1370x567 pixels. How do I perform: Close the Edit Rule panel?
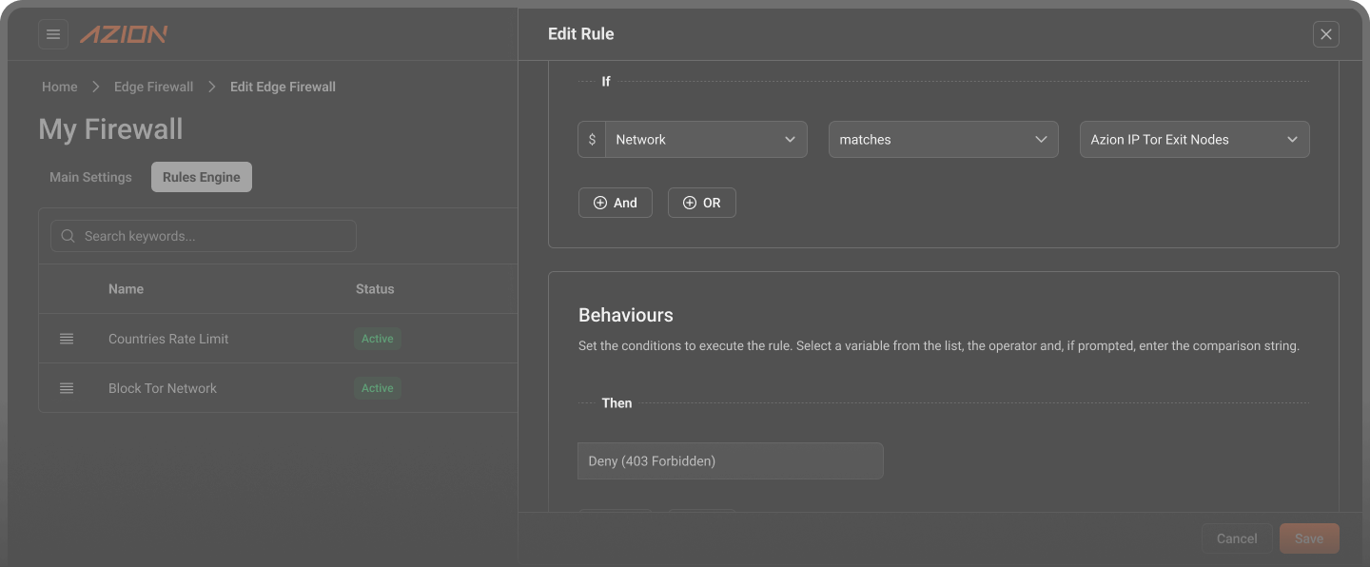click(1326, 34)
